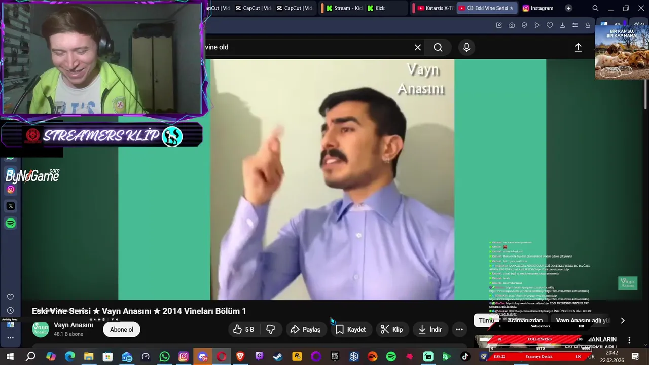Create a clip with Klip button

[391, 330]
